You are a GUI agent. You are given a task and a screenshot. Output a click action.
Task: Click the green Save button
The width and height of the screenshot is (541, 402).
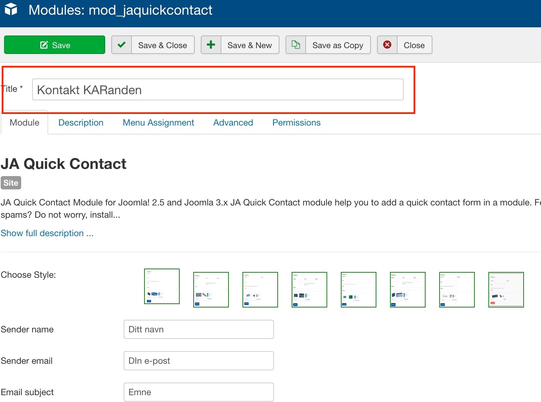point(55,45)
